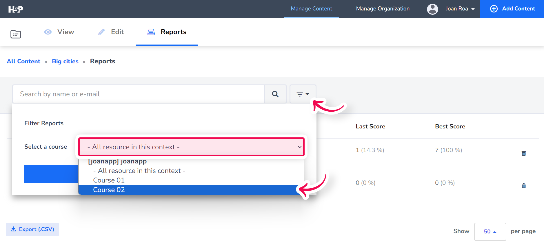Screen dimensions: 544x247
Task: Click the Joan Roa avatar icon
Action: coord(432,9)
